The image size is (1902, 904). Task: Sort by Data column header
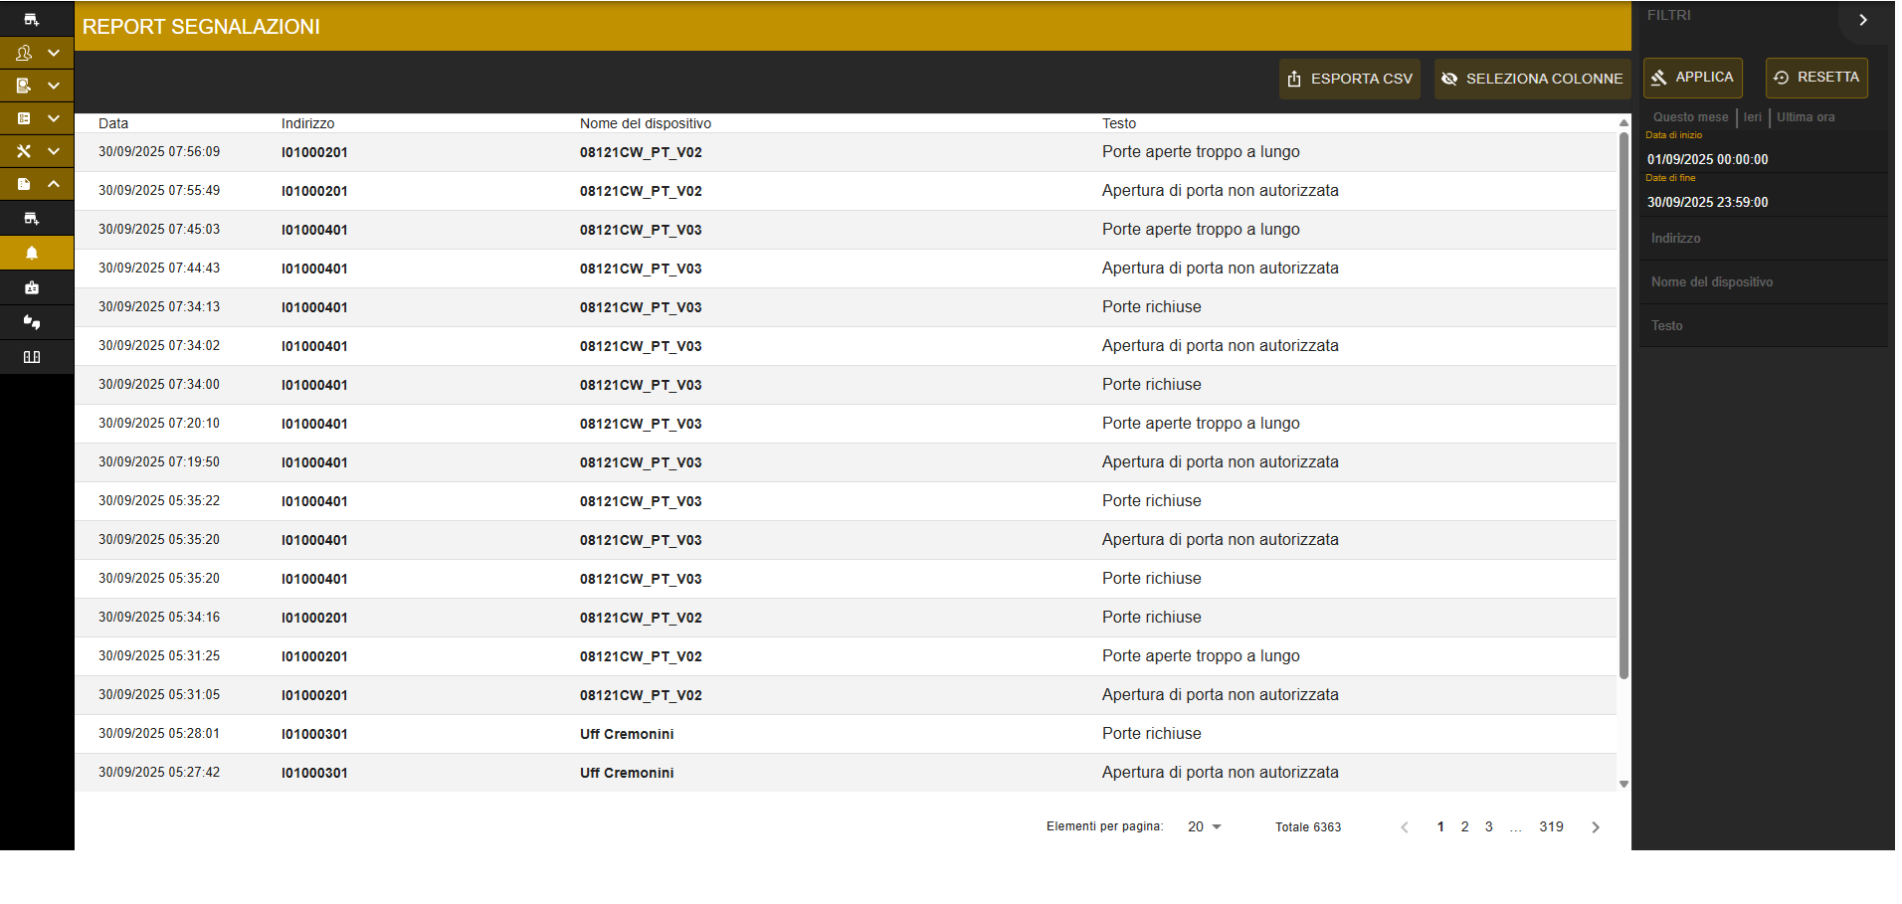[113, 123]
